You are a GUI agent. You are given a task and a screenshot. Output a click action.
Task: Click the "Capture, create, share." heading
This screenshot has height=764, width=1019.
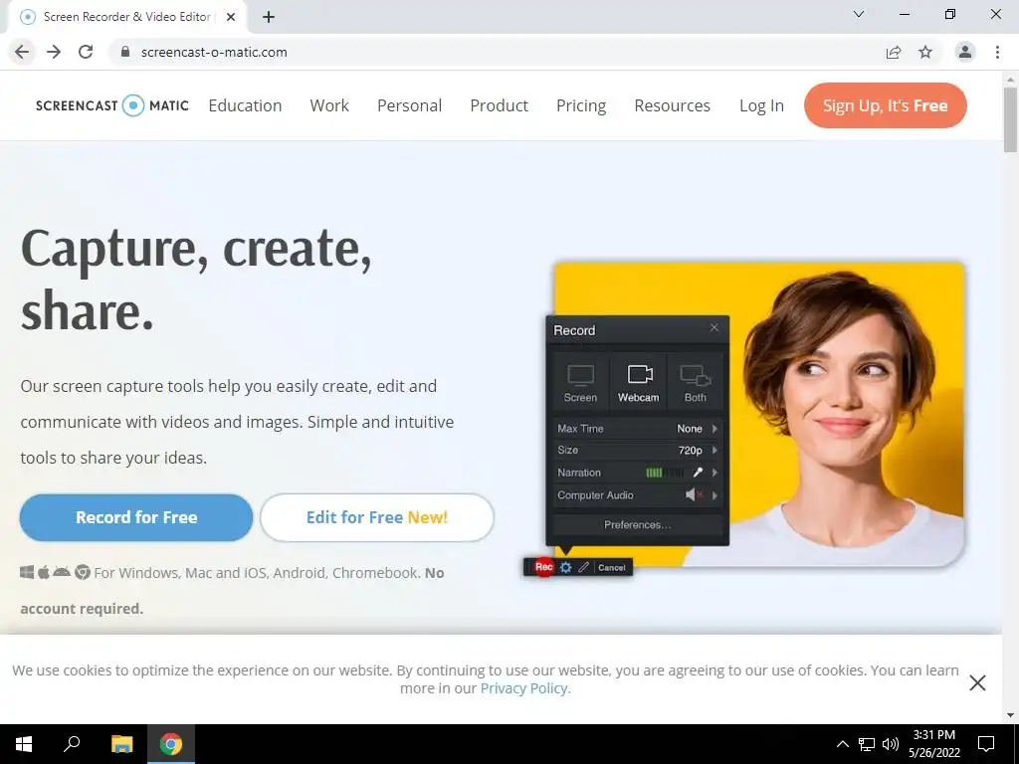[x=196, y=279]
